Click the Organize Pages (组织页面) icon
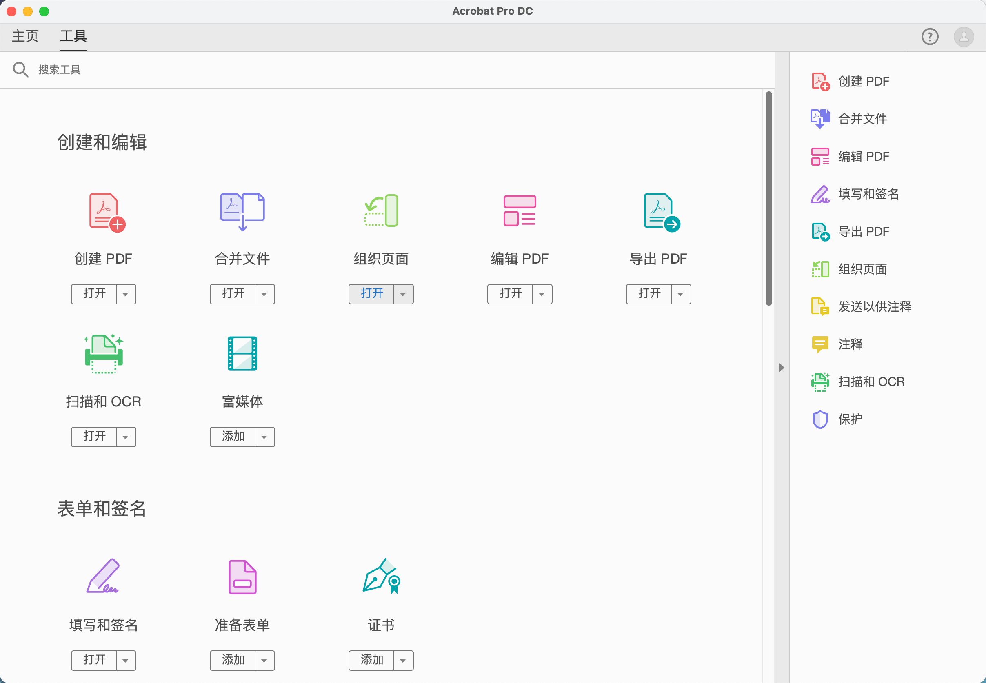The image size is (986, 683). 381,211
